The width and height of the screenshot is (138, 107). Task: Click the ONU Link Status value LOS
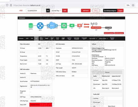click(73, 76)
